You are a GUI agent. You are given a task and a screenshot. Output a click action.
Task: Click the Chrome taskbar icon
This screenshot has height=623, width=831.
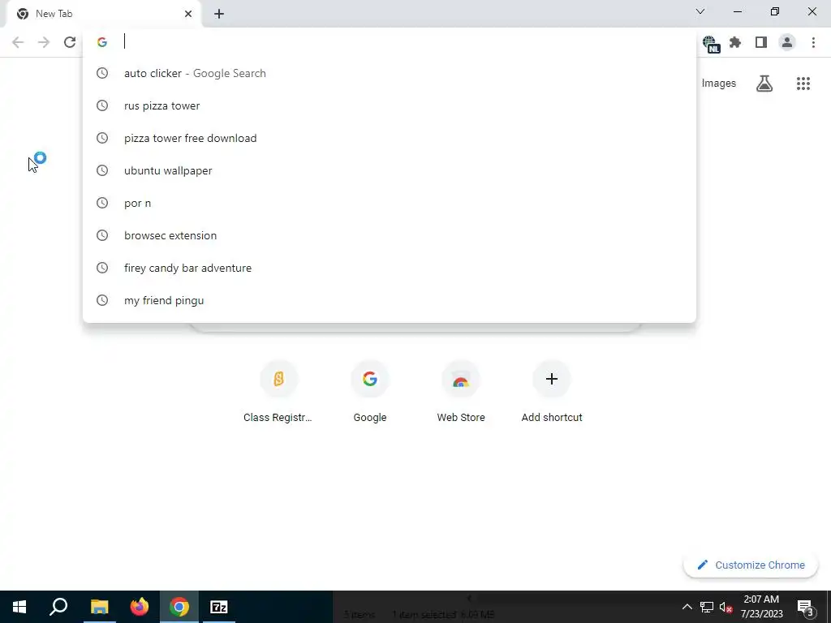tap(179, 607)
